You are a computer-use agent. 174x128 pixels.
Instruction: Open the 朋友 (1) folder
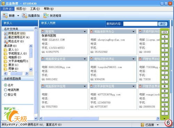11,65
